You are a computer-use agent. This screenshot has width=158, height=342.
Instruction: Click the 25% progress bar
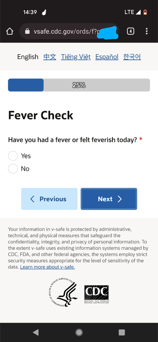[x=79, y=85]
